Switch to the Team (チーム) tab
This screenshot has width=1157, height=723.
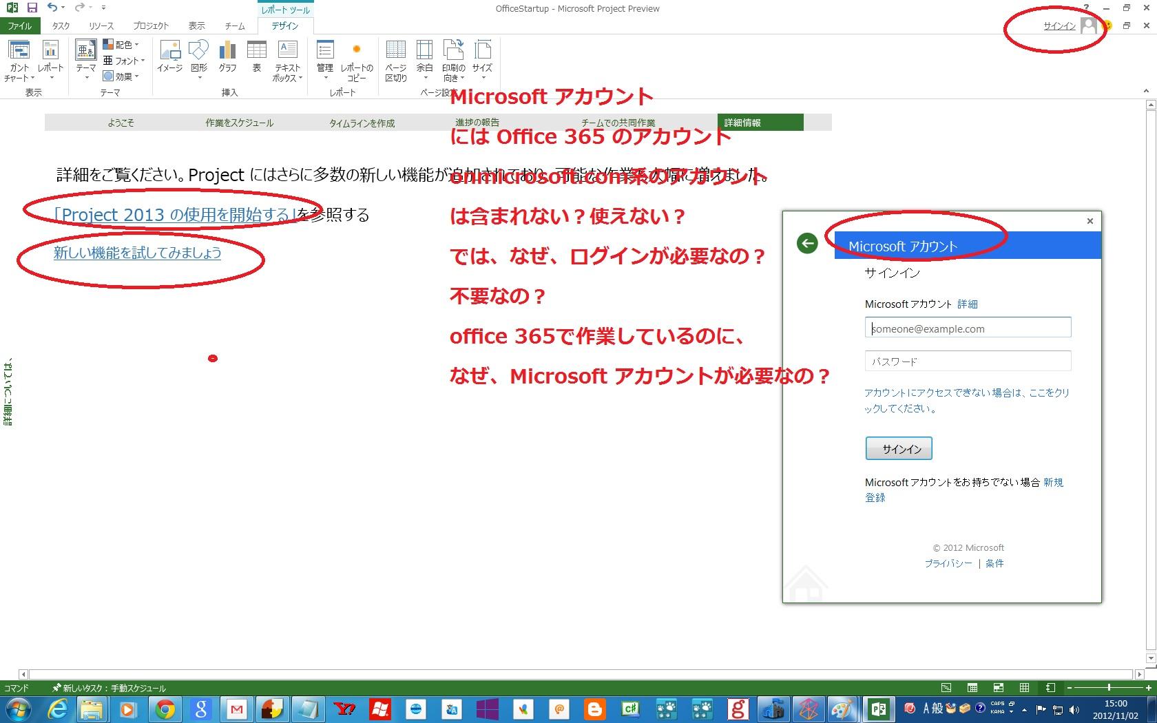[x=235, y=25]
